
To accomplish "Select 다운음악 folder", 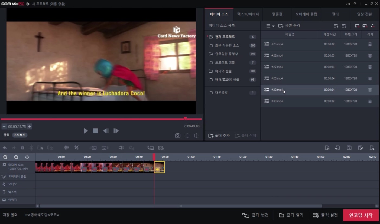I will 232,93.
